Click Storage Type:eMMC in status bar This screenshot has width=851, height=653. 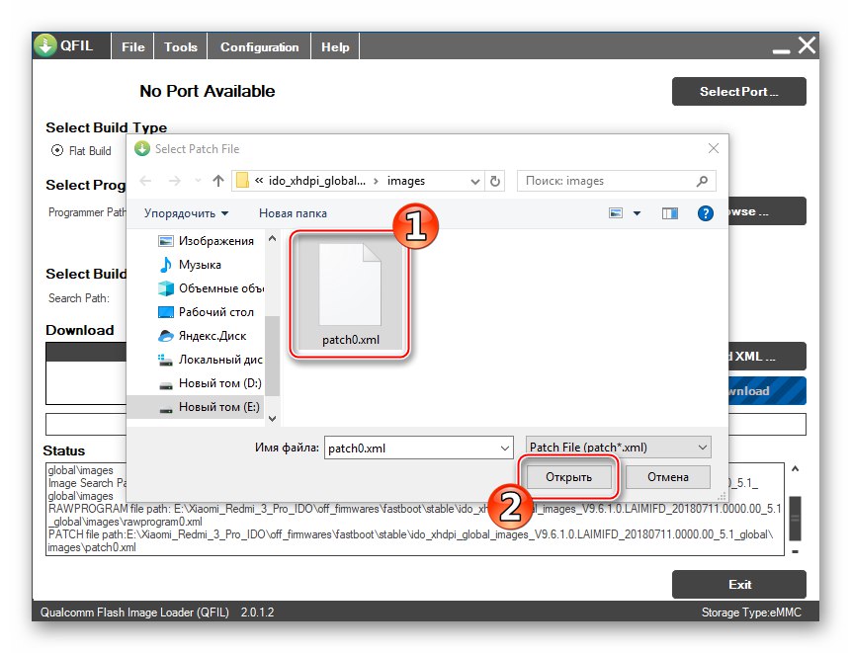pos(750,612)
